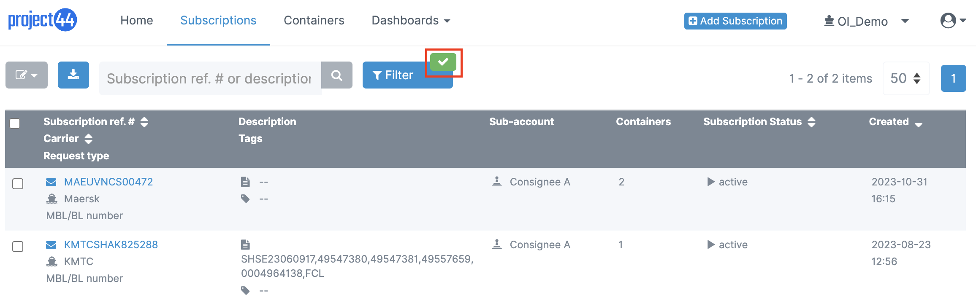Focus the subscription ref search field

(210, 78)
